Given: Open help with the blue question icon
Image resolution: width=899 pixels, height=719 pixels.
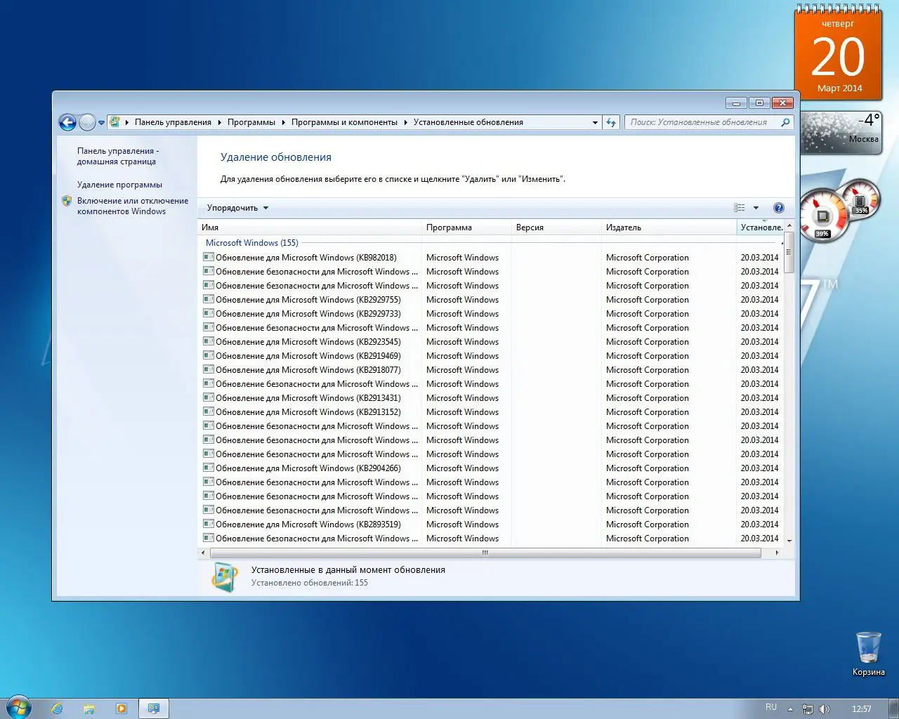Looking at the screenshot, I should [778, 208].
